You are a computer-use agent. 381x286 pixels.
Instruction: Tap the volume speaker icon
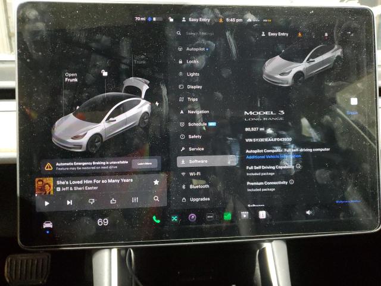click(x=310, y=213)
